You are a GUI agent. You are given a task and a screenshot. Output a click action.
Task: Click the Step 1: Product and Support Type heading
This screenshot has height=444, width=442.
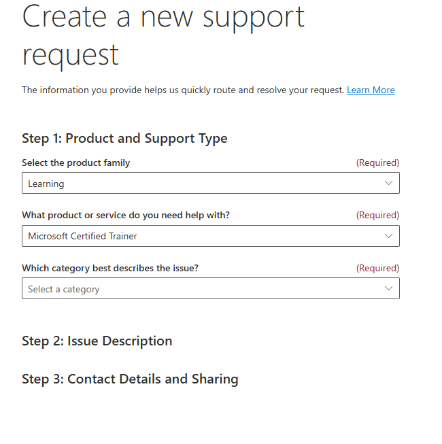pyautogui.click(x=124, y=139)
